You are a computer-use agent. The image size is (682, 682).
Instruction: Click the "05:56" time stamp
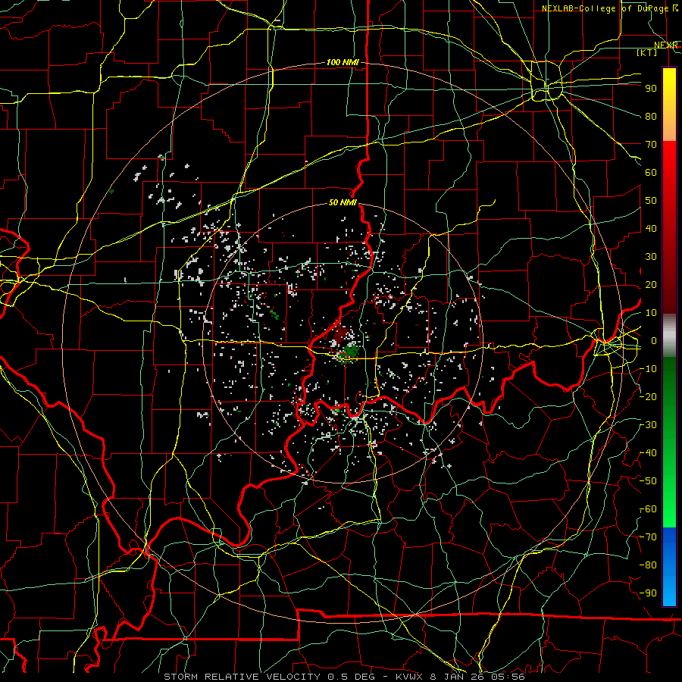click(x=509, y=677)
